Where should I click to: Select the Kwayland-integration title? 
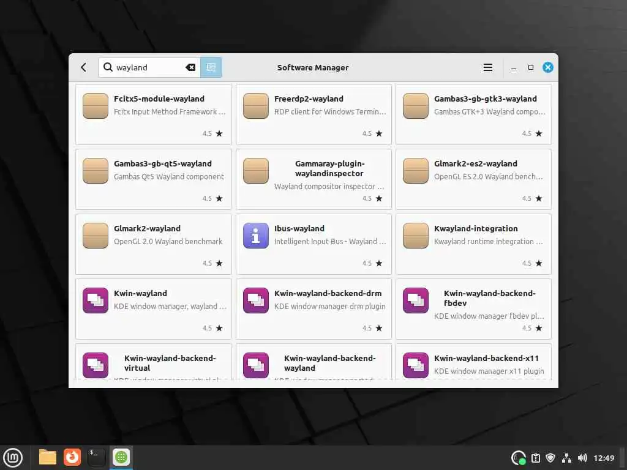pos(476,228)
